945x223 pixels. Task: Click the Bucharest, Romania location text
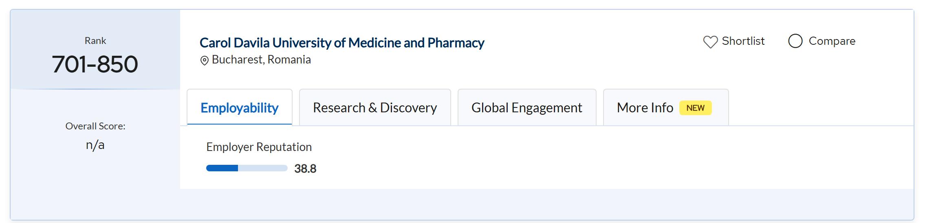(x=261, y=60)
